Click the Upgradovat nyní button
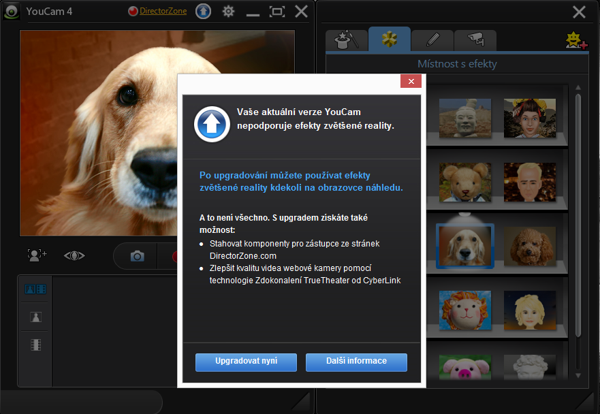Viewport: 600px width, 414px height. [x=236, y=362]
